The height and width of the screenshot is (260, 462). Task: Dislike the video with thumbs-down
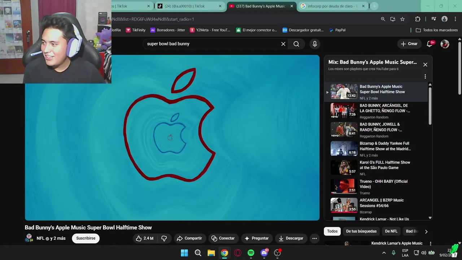pyautogui.click(x=164, y=238)
